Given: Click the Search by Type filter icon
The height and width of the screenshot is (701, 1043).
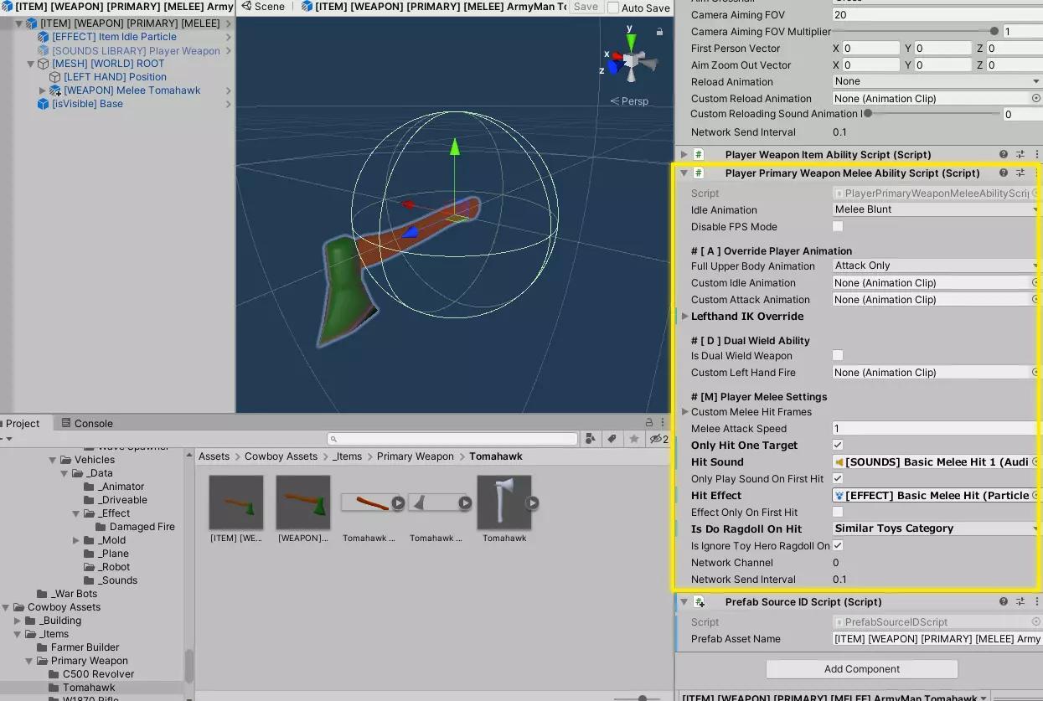Looking at the screenshot, I should point(591,439).
